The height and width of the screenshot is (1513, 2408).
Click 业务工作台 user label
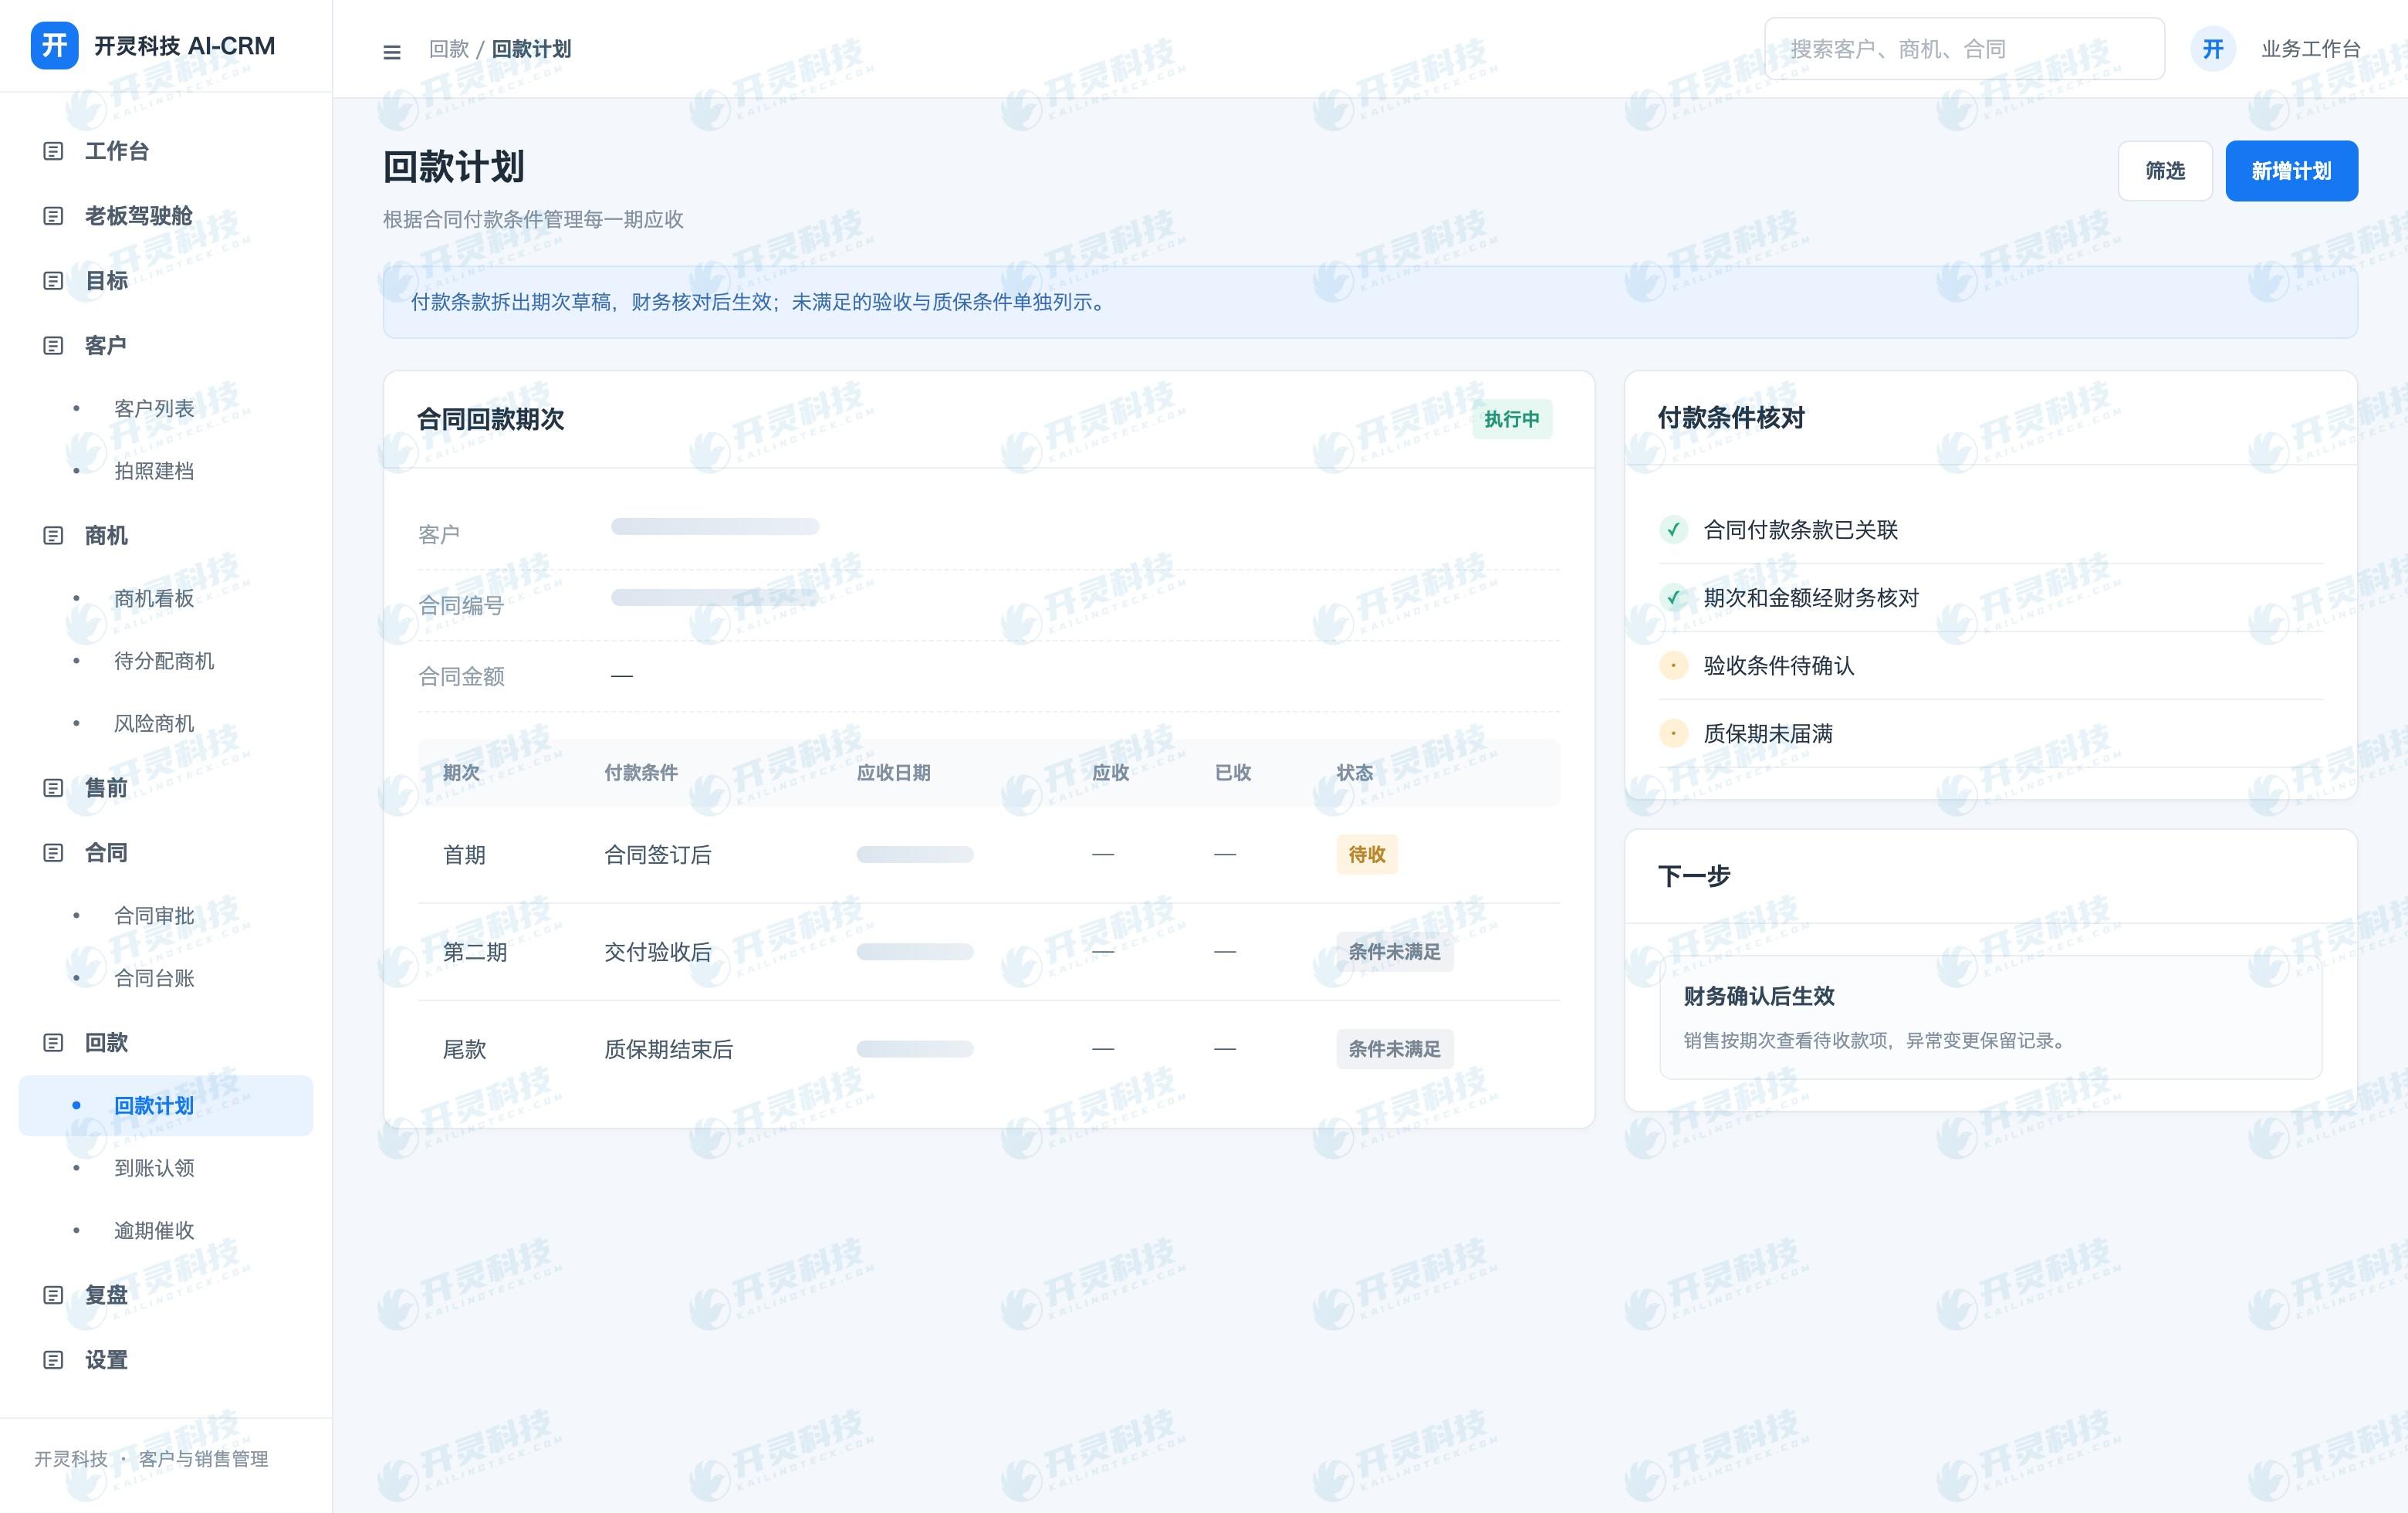pyautogui.click(x=2311, y=49)
